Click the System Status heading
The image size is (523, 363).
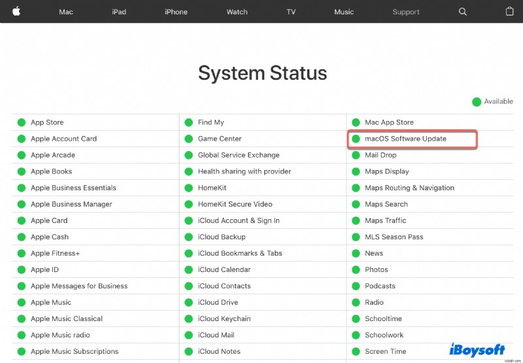point(263,73)
